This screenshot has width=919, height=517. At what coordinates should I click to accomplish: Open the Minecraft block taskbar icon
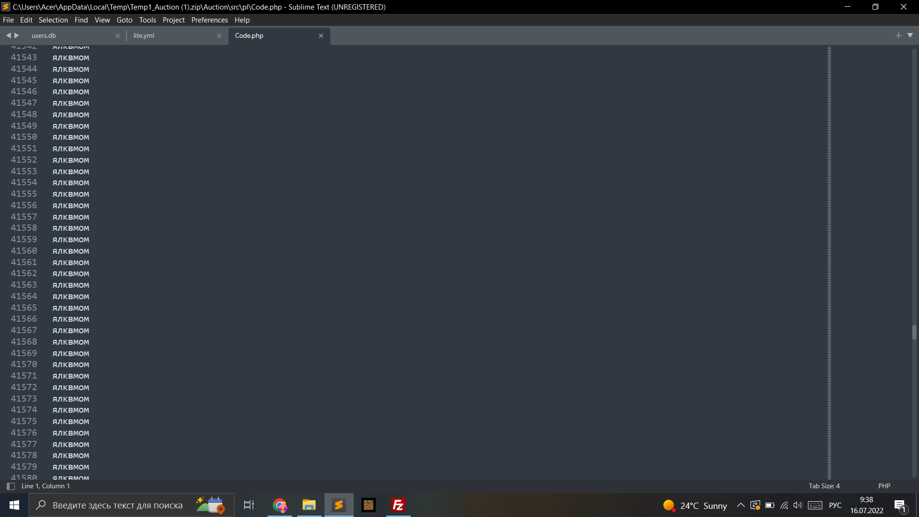(x=369, y=506)
